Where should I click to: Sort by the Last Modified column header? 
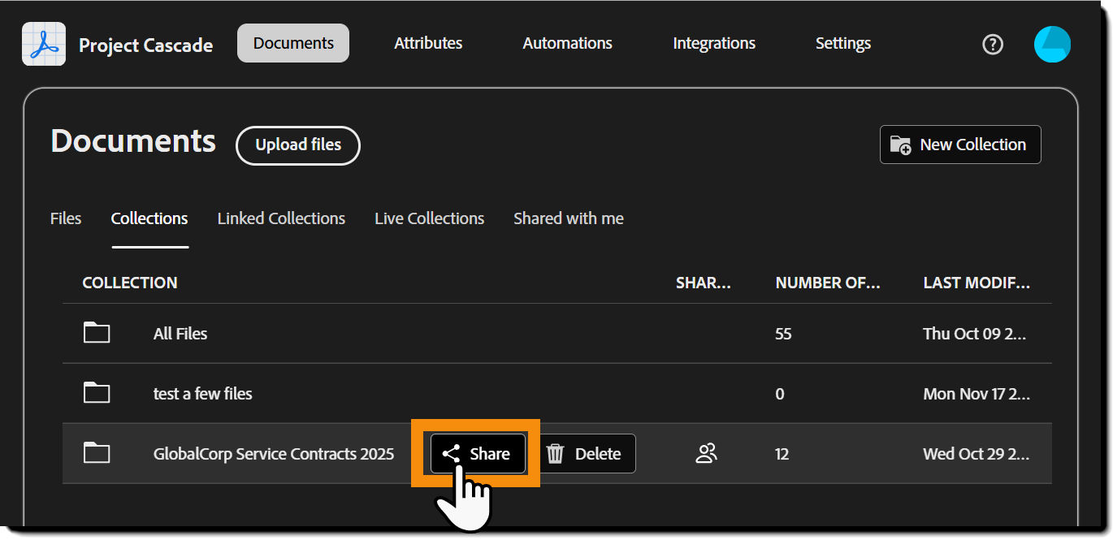tap(976, 283)
